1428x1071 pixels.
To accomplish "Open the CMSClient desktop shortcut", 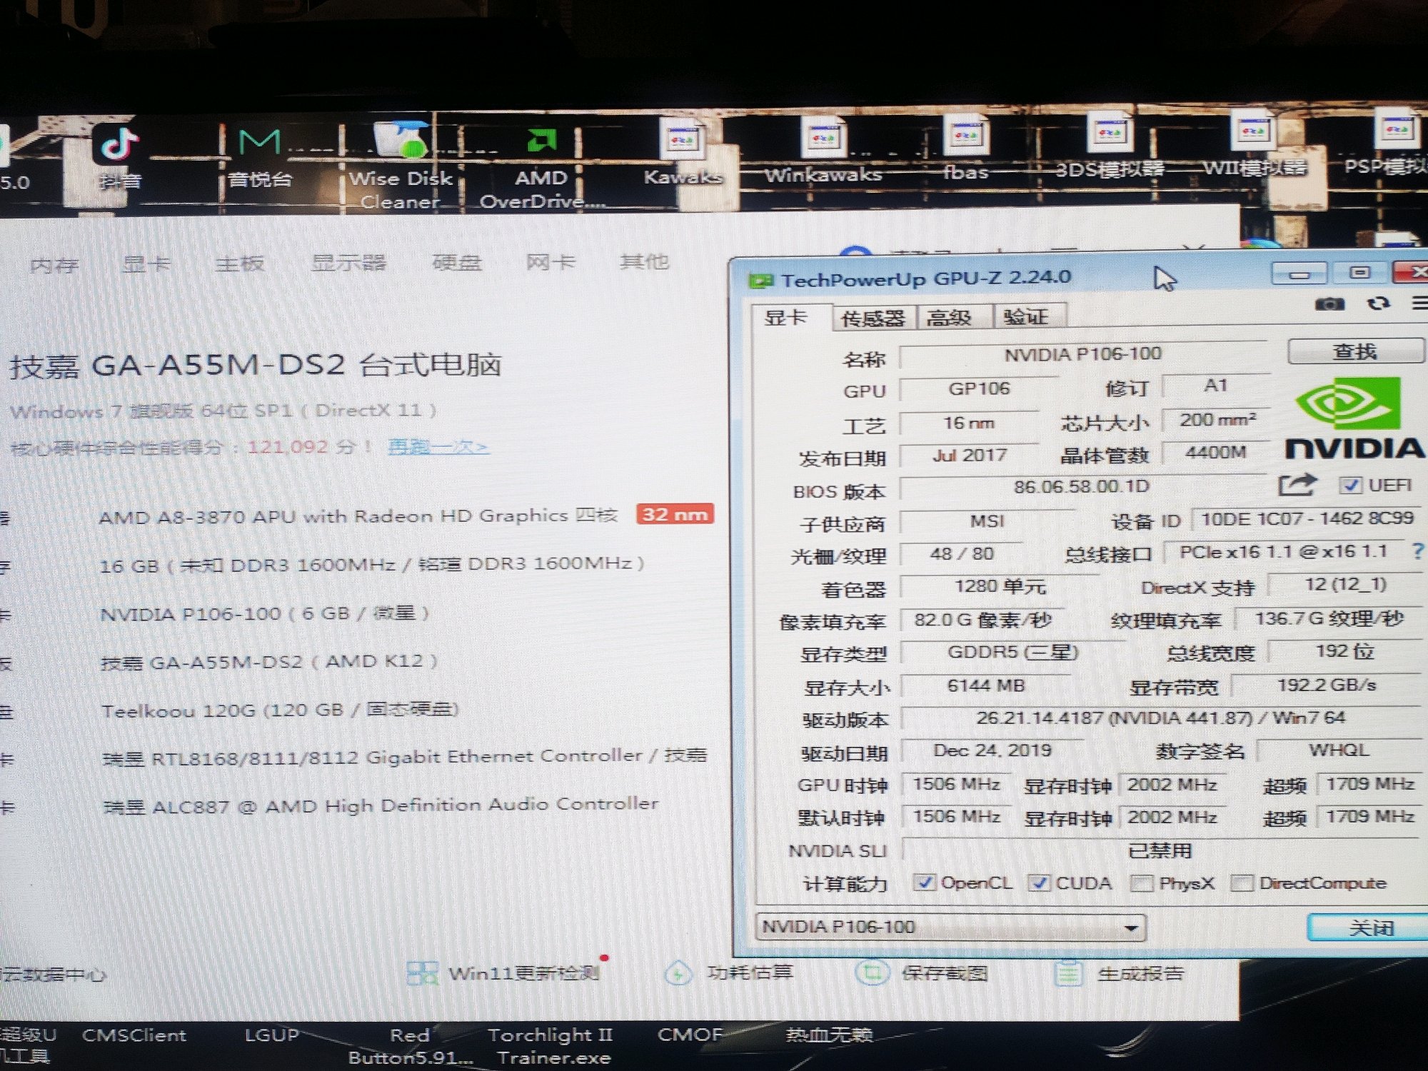I will pos(134,1035).
